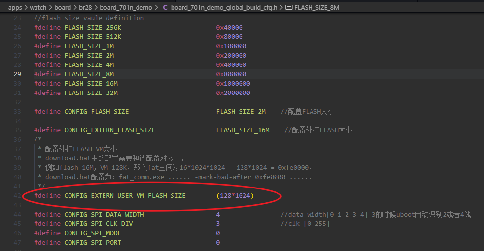
Task: Click the CONFIG_SPI_DATA_WIDTH macro name
Action: coord(104,214)
